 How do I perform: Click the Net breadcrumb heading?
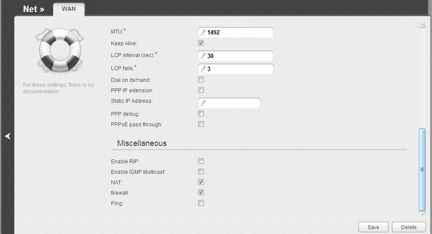[33, 9]
